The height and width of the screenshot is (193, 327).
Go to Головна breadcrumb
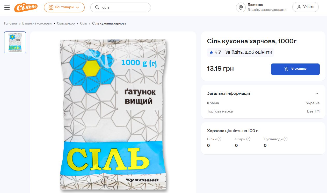click(10, 23)
